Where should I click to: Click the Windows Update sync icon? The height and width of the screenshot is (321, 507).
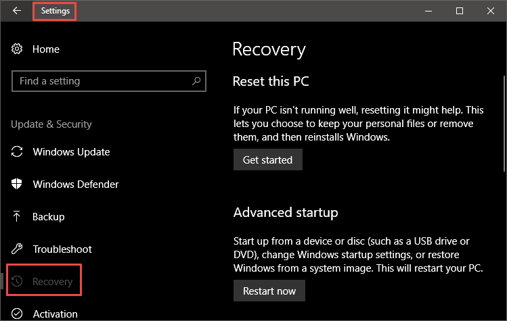(x=17, y=152)
